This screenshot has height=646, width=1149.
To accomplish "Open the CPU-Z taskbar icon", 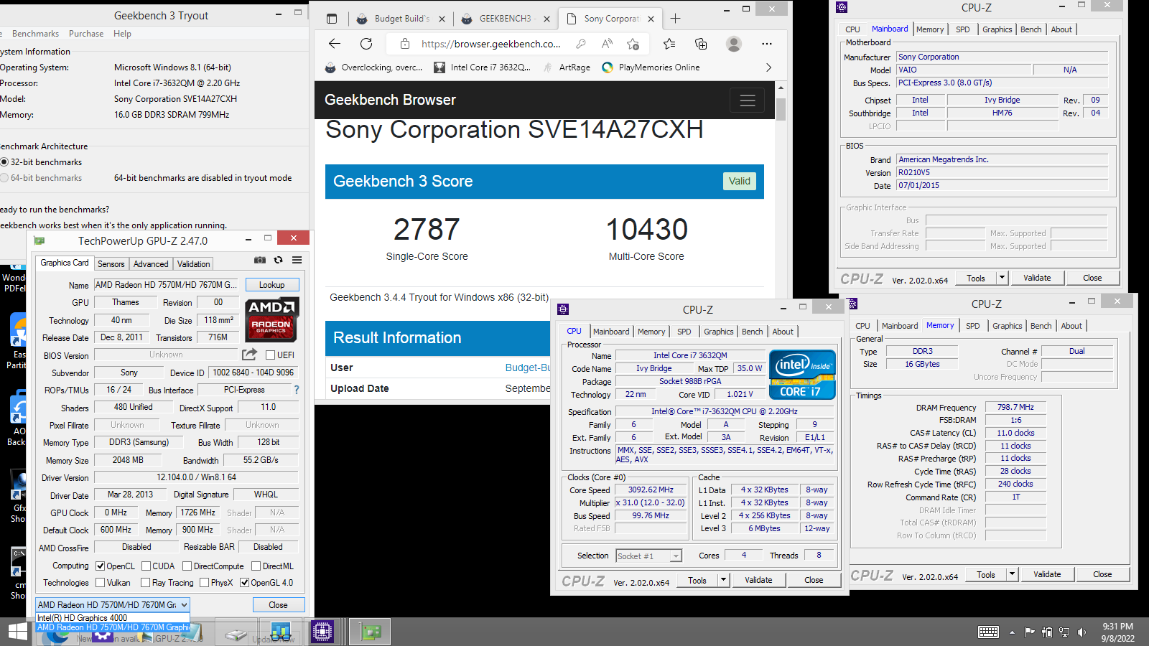I will 322,632.
